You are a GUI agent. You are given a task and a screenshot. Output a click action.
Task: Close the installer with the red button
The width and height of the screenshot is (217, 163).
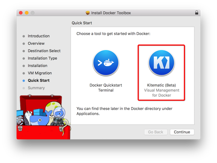pos(21,13)
